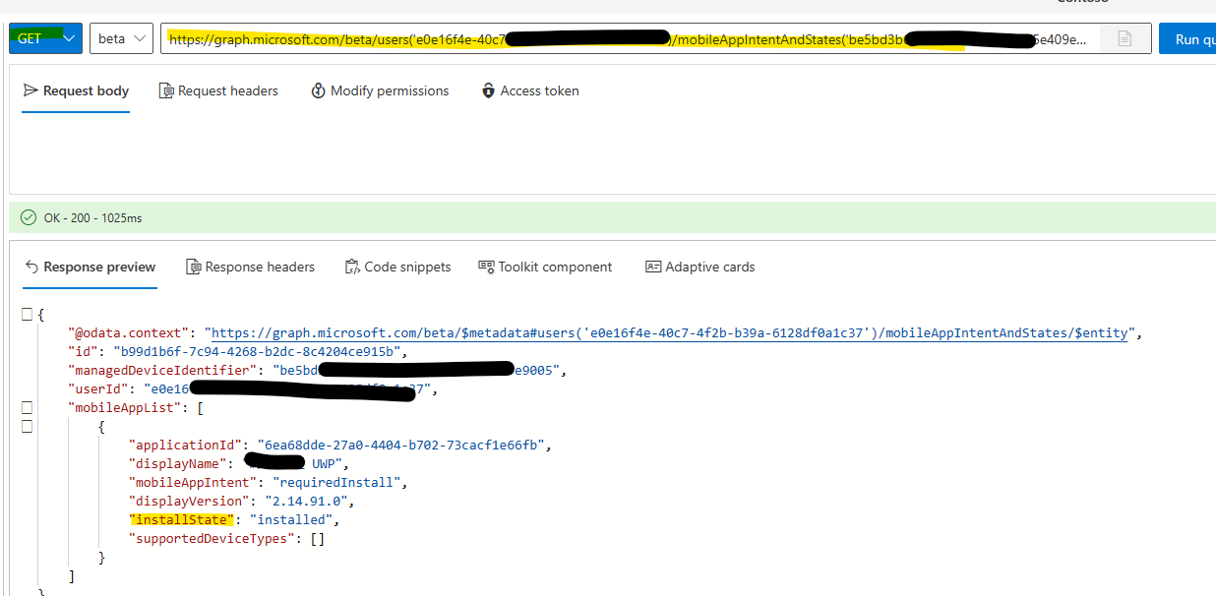This screenshot has width=1216, height=596.
Task: Open the @odata.context metadata link
Action: [669, 333]
